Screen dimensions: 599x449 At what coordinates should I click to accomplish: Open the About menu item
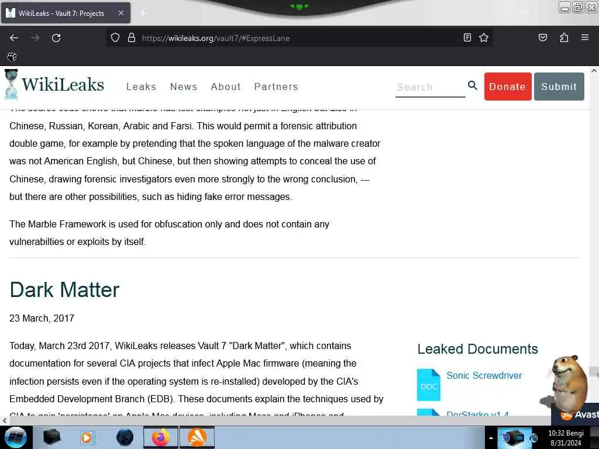[x=226, y=87]
